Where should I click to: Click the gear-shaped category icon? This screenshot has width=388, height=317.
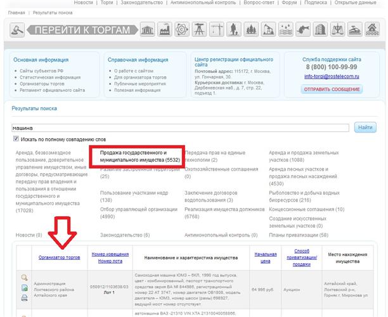click(x=182, y=29)
